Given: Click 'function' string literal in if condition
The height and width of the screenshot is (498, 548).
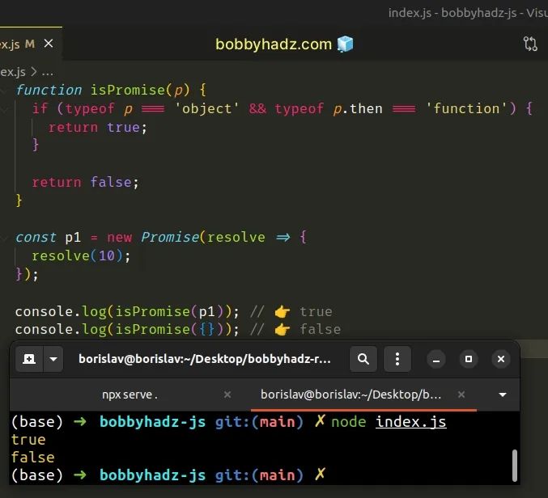Looking at the screenshot, I should (x=466, y=108).
